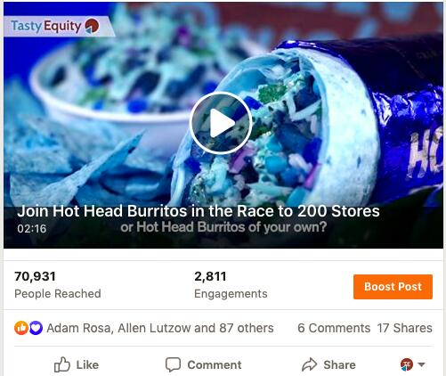This screenshot has height=376, width=446.
Task: Open the 17 Shares link
Action: tap(405, 328)
